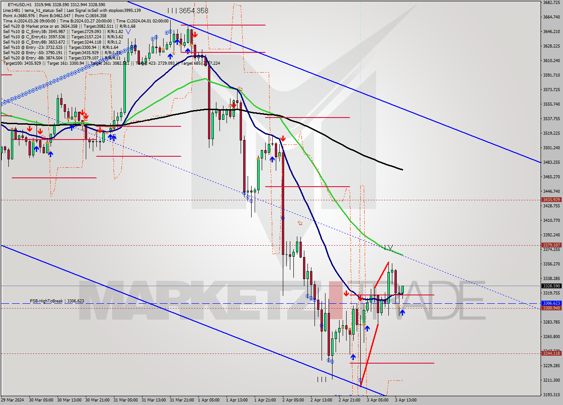Click the 3537.755 price axis label
This screenshot has height=405, width=563.
click(x=552, y=119)
